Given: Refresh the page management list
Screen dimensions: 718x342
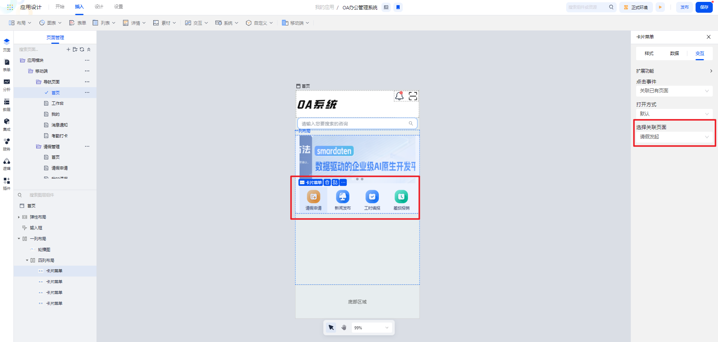Looking at the screenshot, I should click(82, 49).
